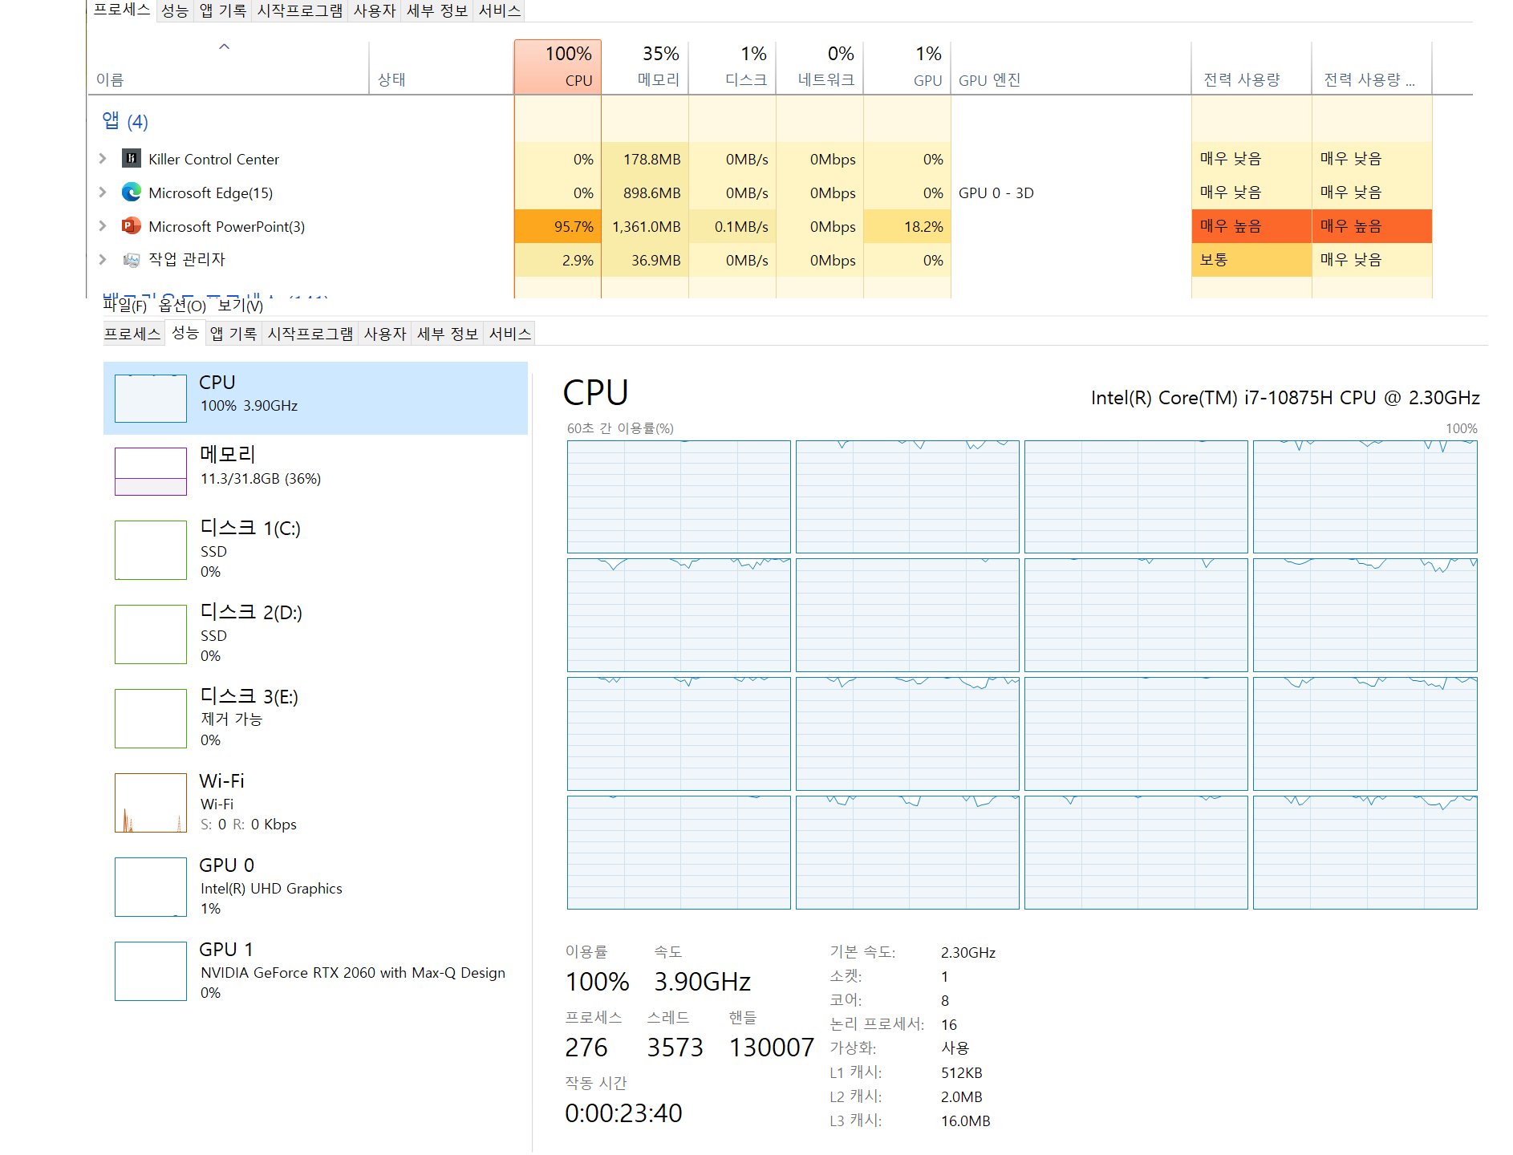Sort by the 1% 디스크 column header
The width and height of the screenshot is (1513, 1155).
tap(732, 67)
